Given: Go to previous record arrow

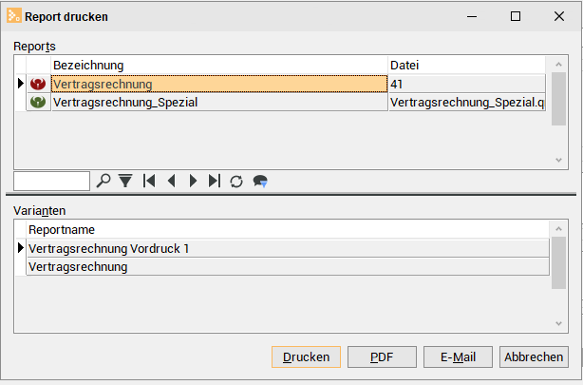Looking at the screenshot, I should 172,181.
